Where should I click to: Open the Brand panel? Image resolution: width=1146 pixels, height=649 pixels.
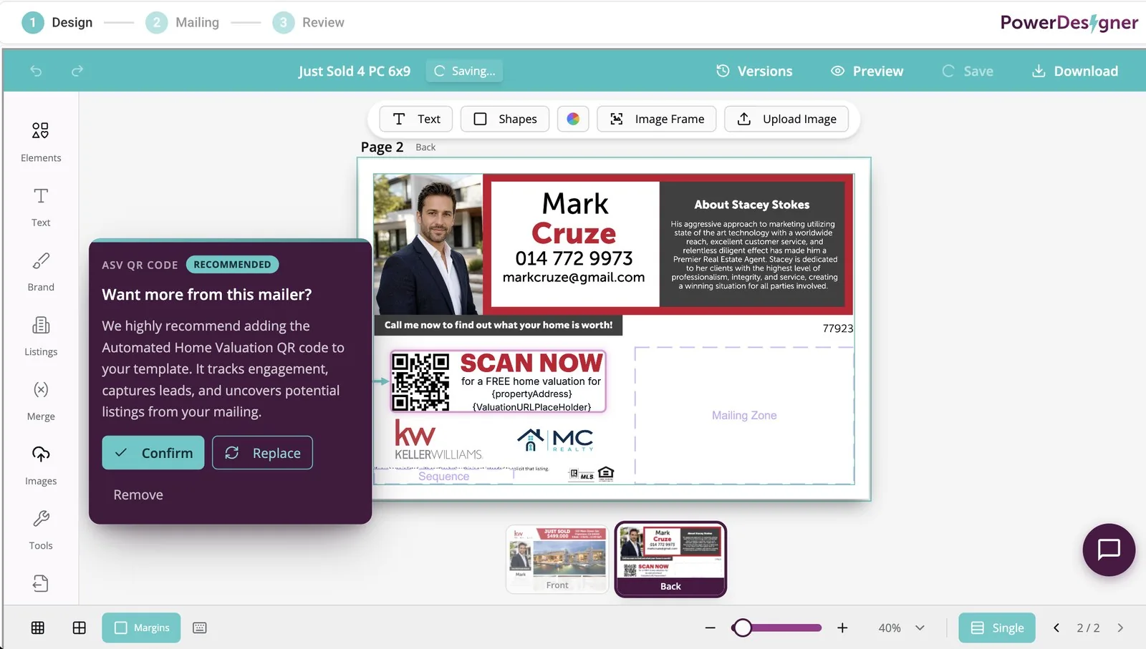(x=41, y=271)
